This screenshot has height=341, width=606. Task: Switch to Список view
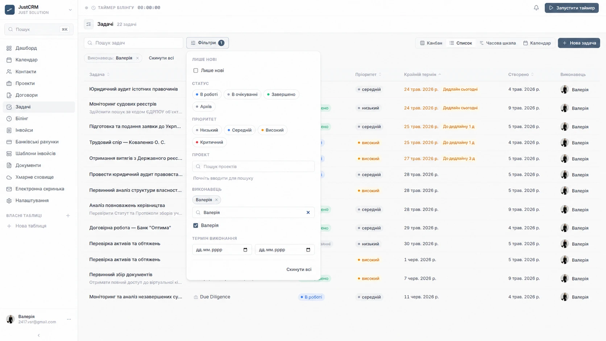point(461,43)
